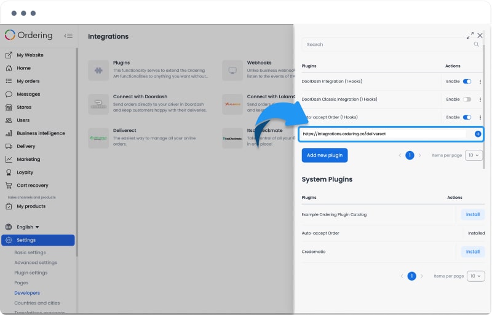The width and height of the screenshot is (492, 315).
Task: Open System Plugins items per page dropdown
Action: 476,276
